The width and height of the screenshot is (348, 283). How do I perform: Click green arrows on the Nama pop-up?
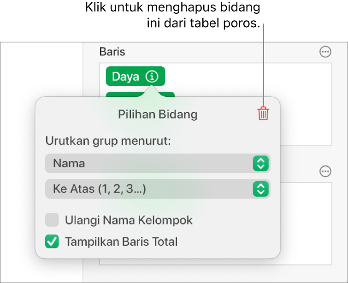tap(260, 163)
